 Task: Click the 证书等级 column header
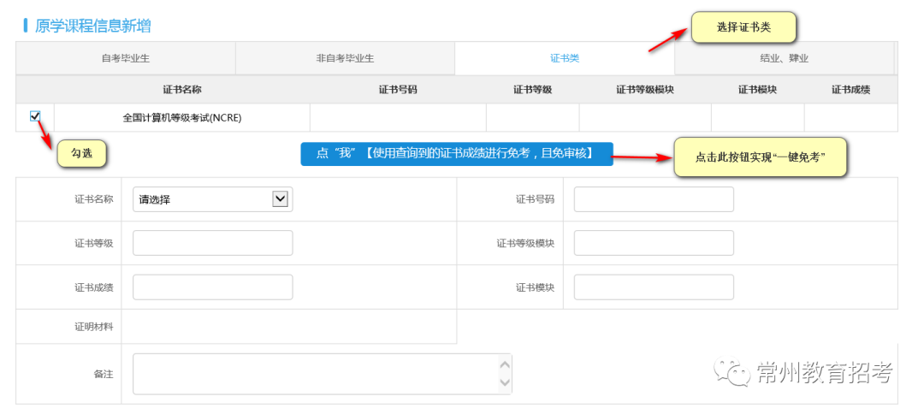click(532, 90)
